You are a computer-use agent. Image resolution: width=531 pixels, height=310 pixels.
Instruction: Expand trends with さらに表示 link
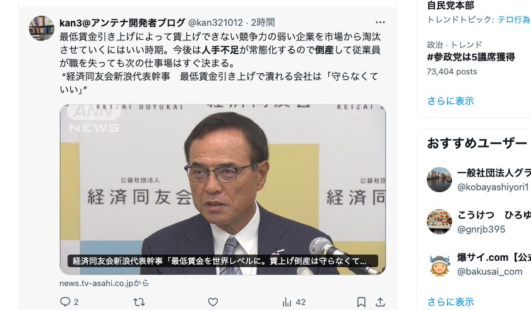click(450, 101)
